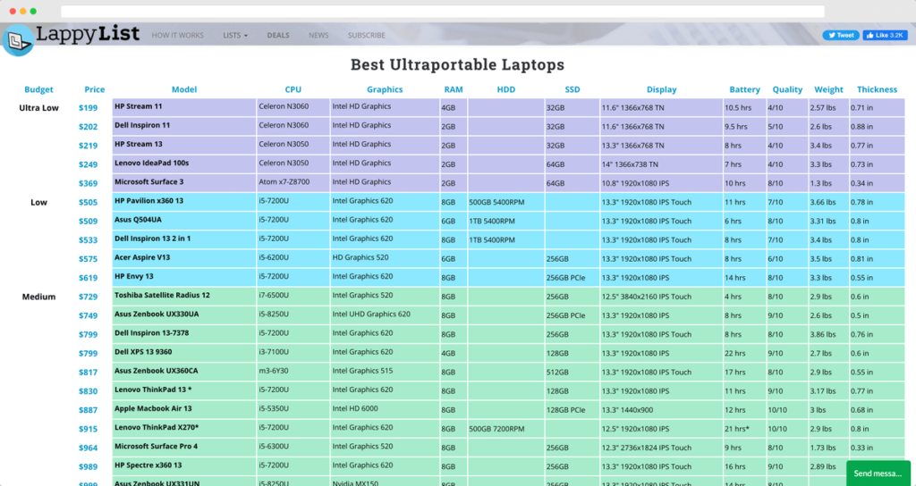Open the $989 price link
This screenshot has height=486, width=916.
coord(89,466)
